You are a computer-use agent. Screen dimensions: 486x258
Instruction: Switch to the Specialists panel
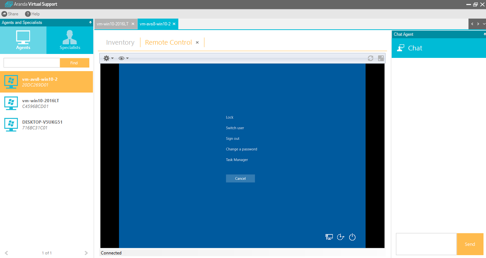(70, 40)
